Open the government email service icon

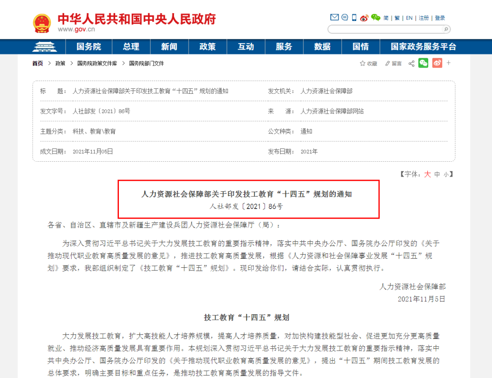[x=335, y=18]
